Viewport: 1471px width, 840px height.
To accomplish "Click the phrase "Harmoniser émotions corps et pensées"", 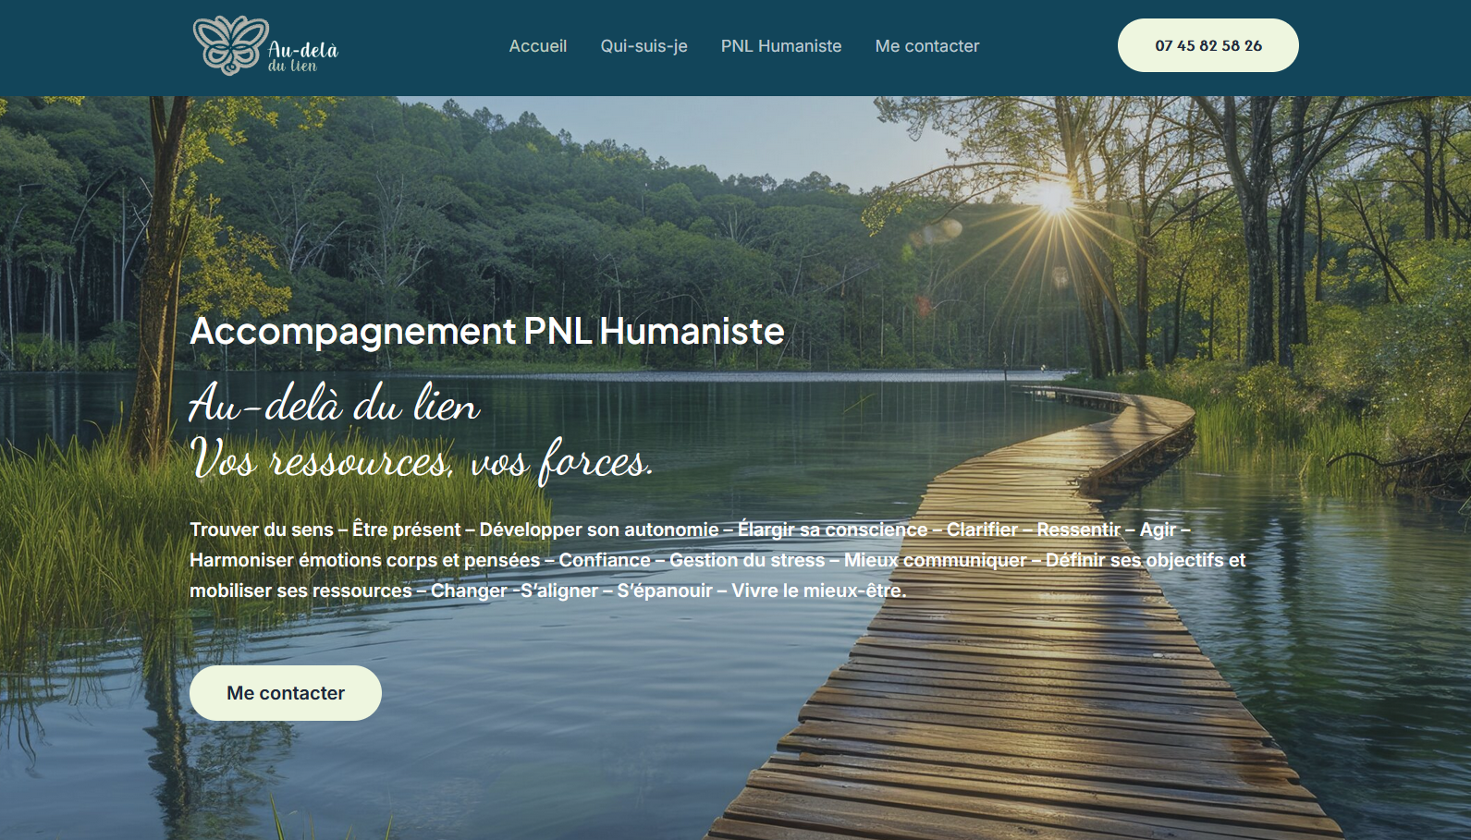I will [x=364, y=560].
